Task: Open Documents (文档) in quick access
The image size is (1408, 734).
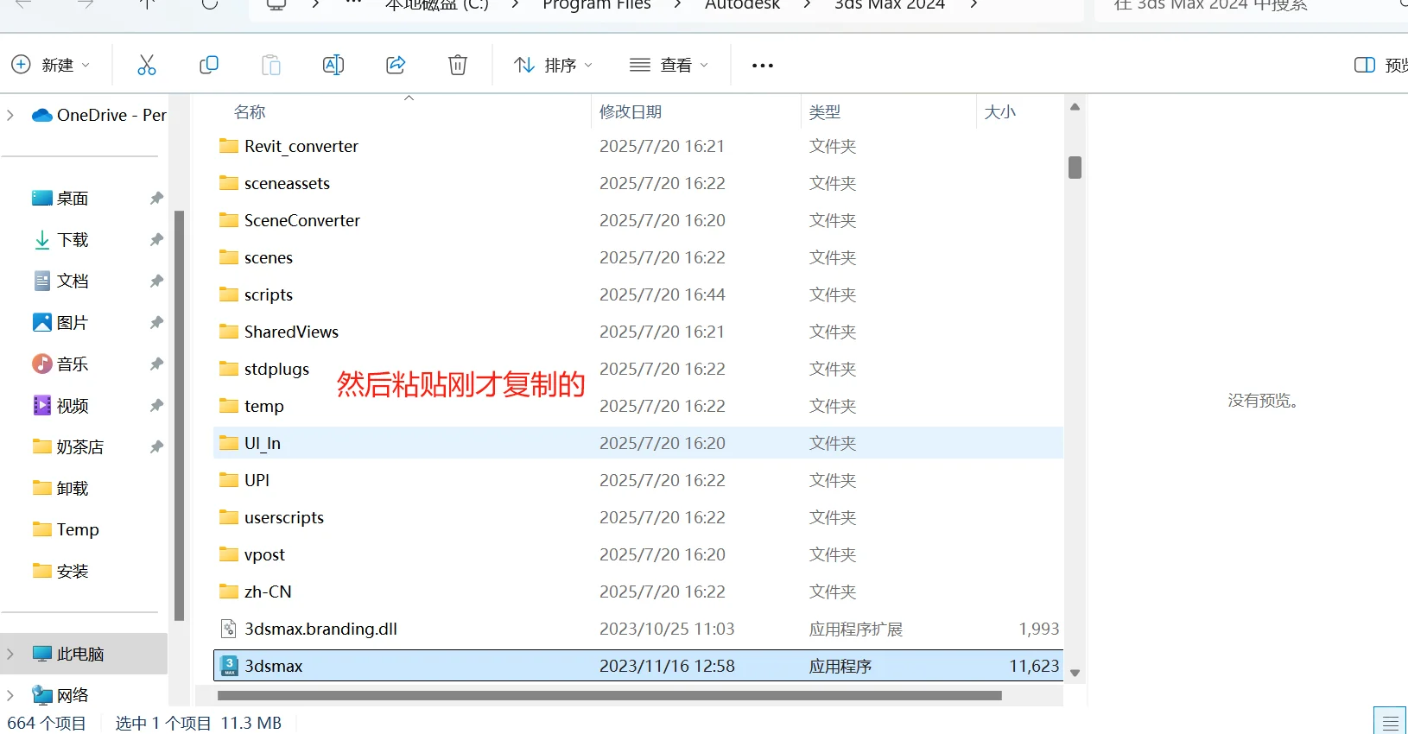Action: click(x=60, y=281)
